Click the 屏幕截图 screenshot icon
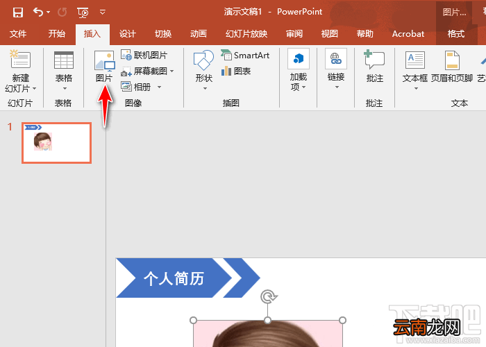Viewport: 486px width, 347px height. coord(126,71)
